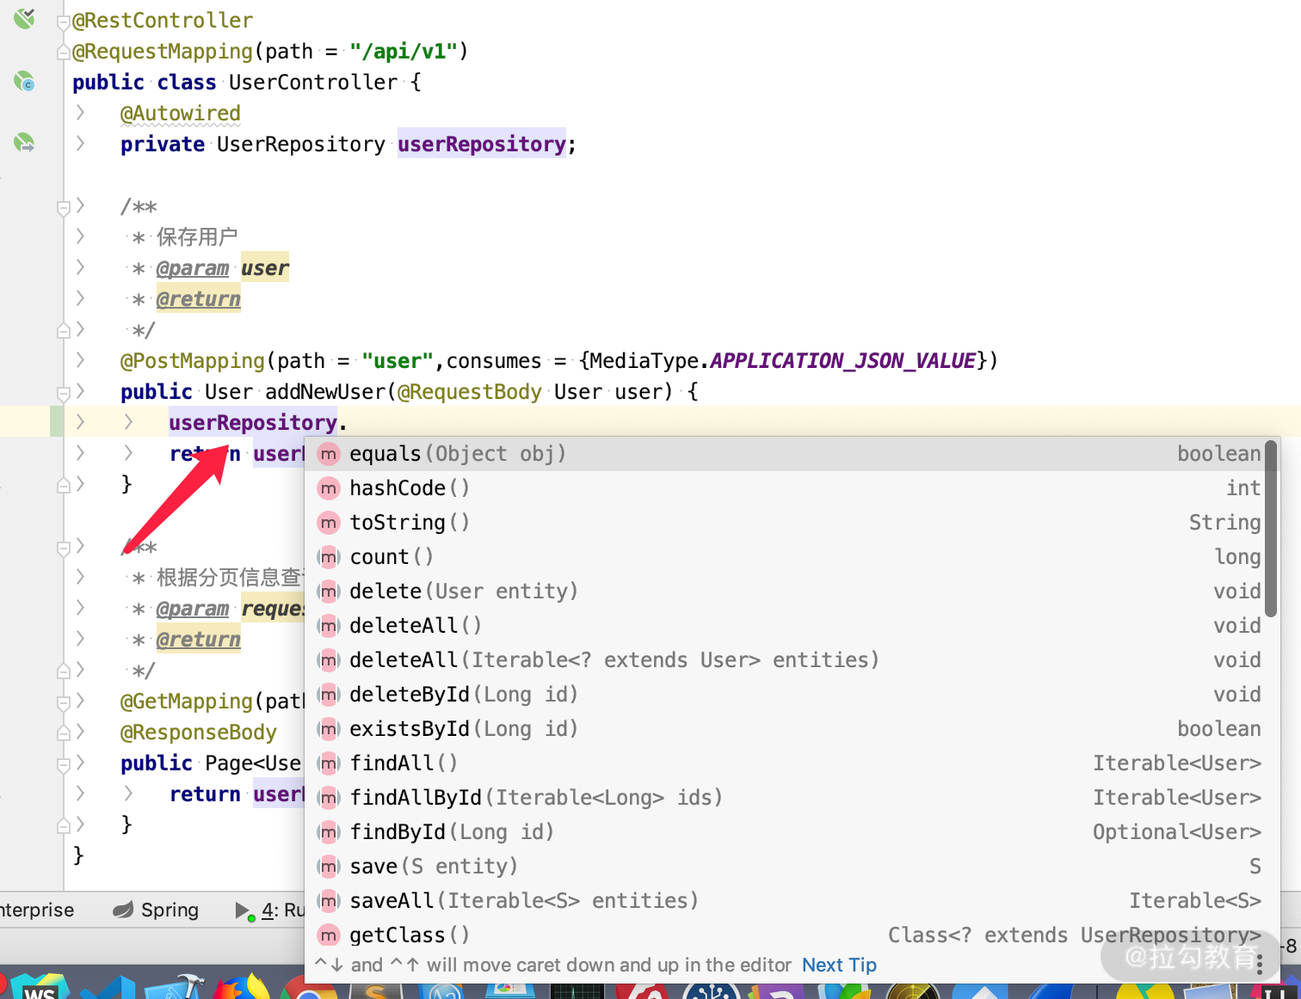Click method icon beside count()
This screenshot has width=1301, height=999.
pyautogui.click(x=329, y=557)
